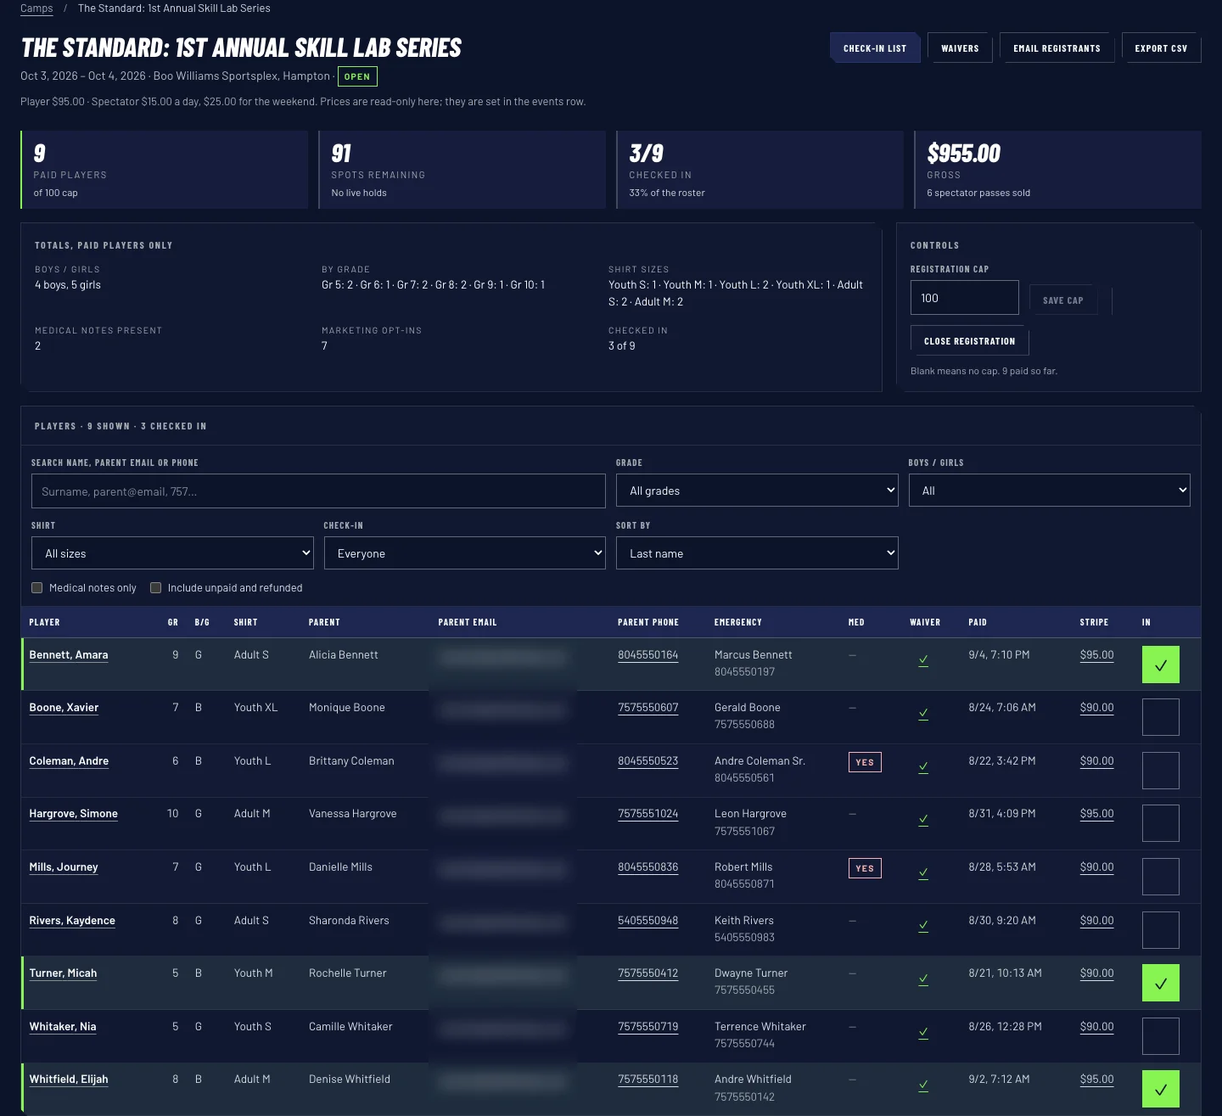1222x1116 pixels.
Task: Focus the Registration Cap input field
Action: pos(965,298)
